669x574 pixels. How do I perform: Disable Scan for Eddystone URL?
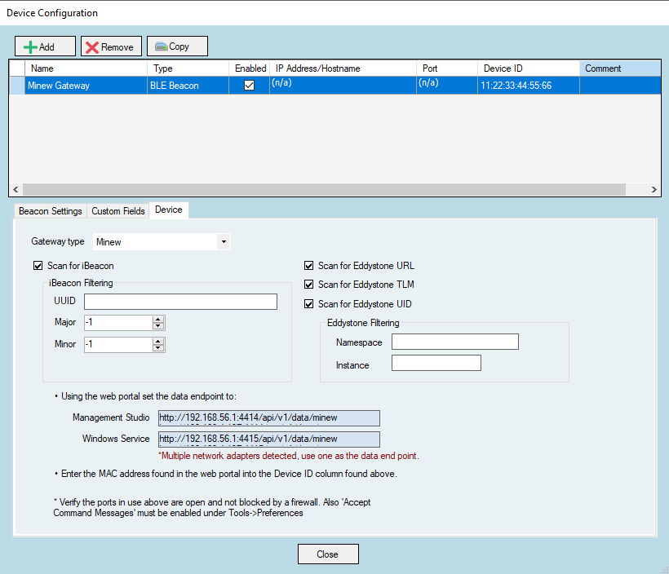(x=308, y=265)
